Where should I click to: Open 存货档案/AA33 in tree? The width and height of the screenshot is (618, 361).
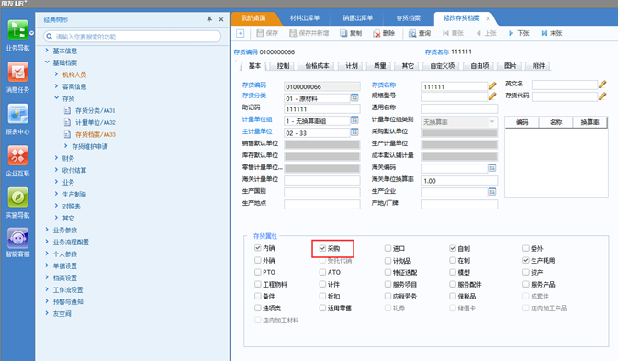point(96,134)
